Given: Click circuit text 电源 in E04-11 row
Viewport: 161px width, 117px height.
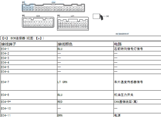Looking at the screenshot, I should pyautogui.click(x=117, y=115).
